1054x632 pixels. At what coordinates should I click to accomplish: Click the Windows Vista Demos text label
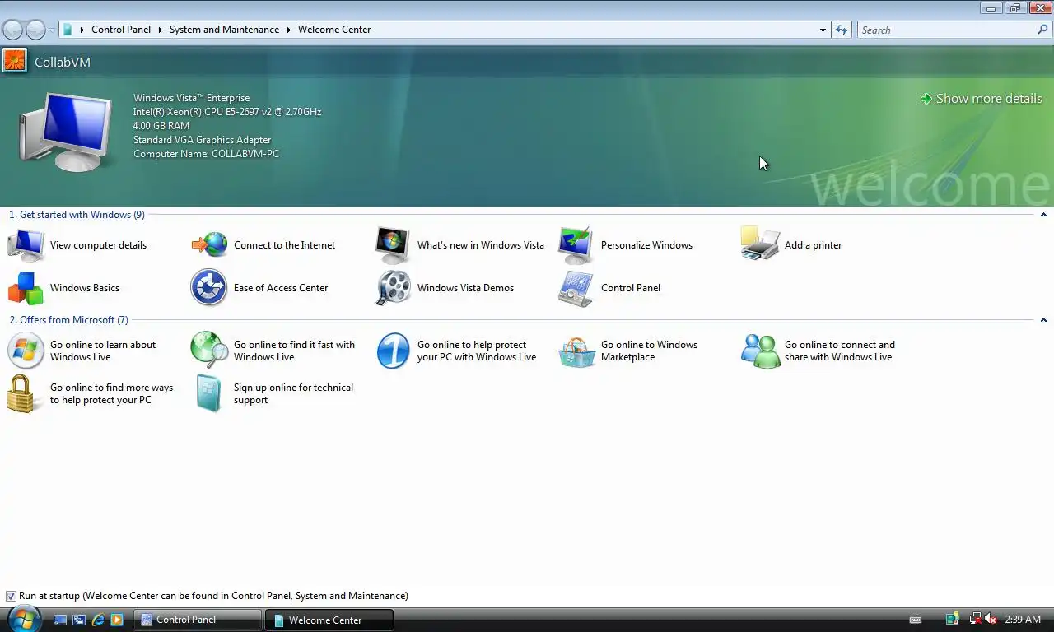pos(465,288)
